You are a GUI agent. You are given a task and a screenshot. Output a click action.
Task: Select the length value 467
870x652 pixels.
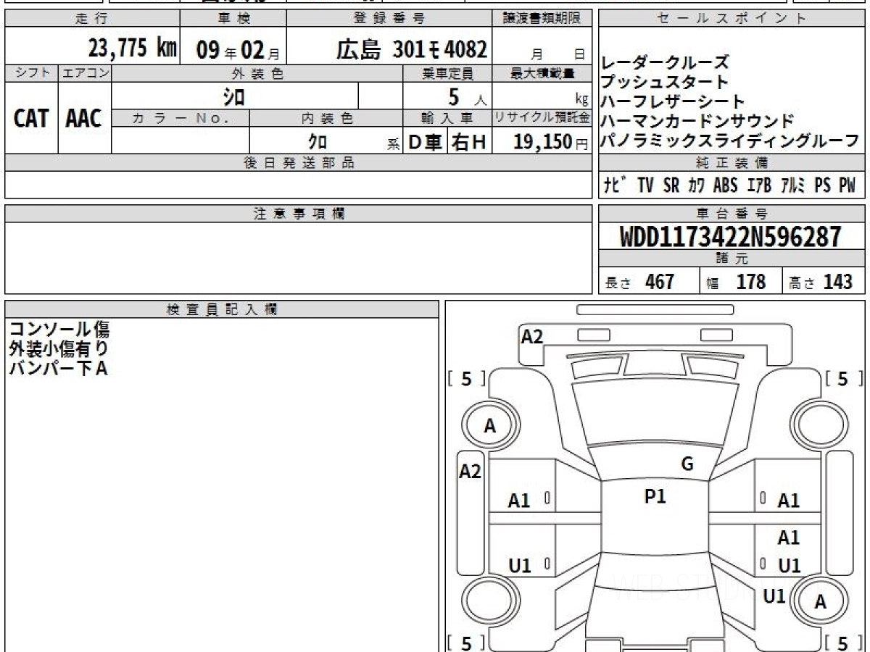[659, 282]
